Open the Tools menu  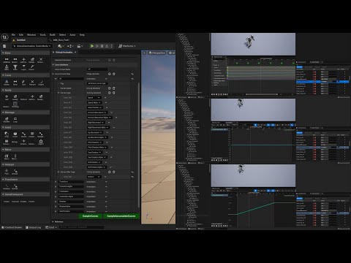[x=43, y=35]
